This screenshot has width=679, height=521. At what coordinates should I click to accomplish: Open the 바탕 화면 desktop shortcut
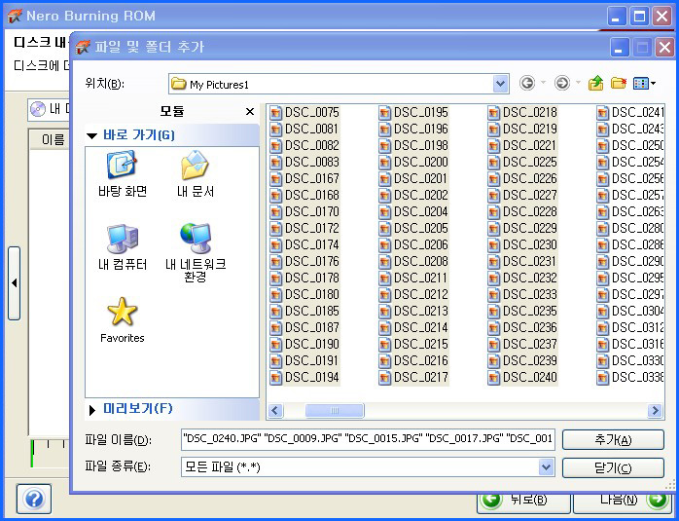click(x=123, y=173)
